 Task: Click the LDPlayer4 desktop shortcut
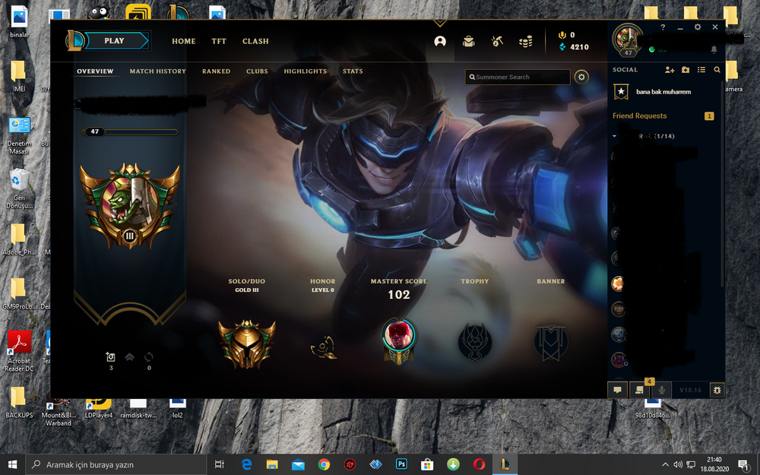99,407
